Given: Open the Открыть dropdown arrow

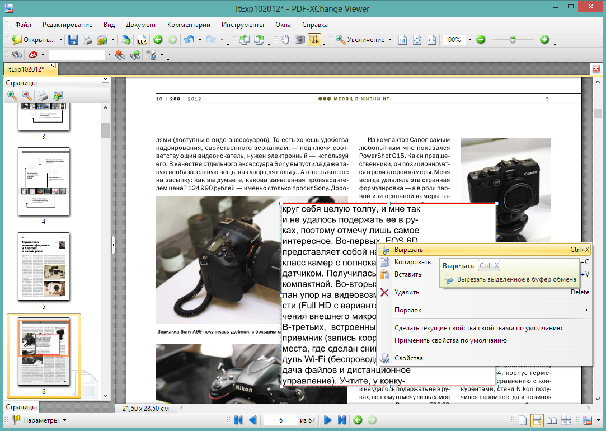Looking at the screenshot, I should point(60,40).
